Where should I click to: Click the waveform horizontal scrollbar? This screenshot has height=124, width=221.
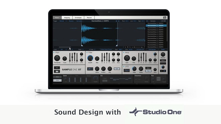[65, 47]
